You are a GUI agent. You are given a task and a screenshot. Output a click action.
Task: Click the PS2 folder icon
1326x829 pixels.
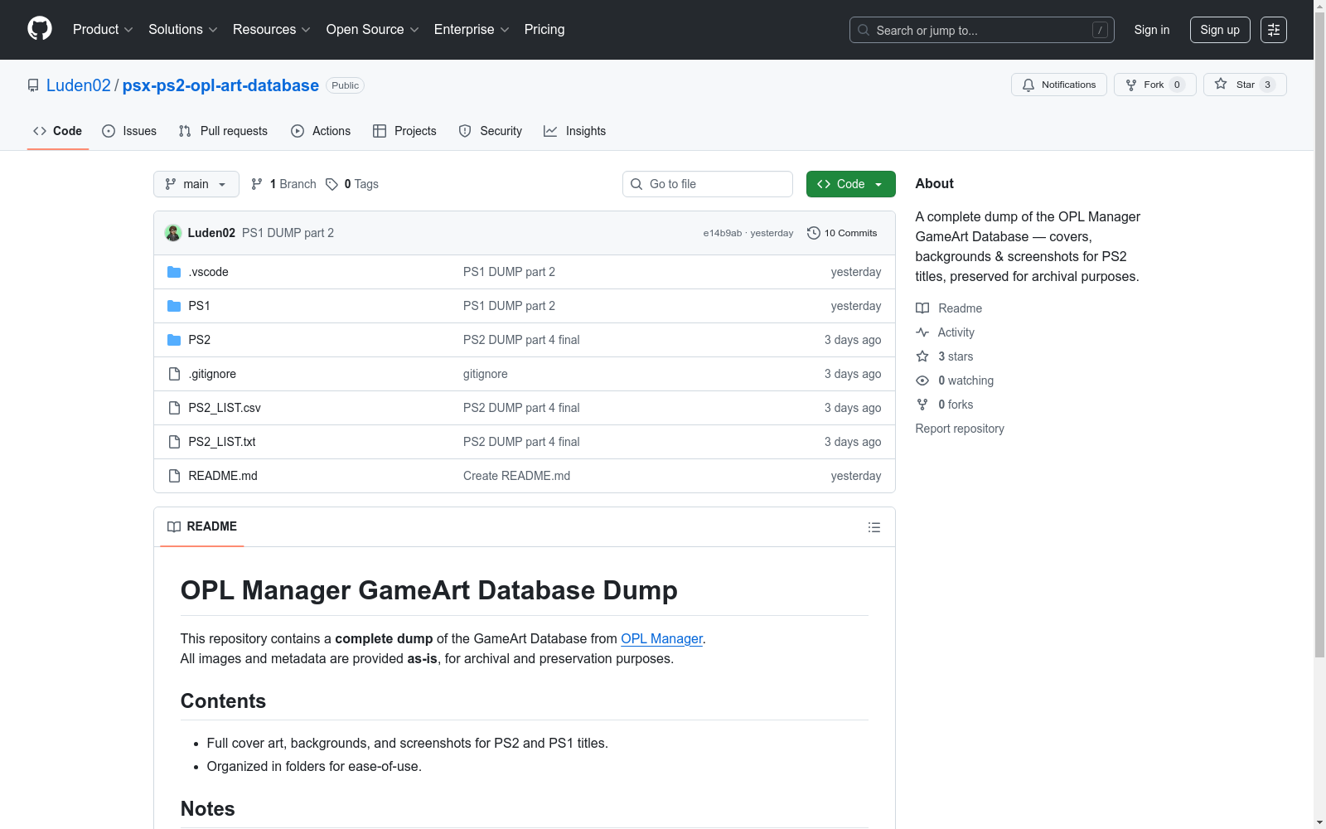(174, 340)
